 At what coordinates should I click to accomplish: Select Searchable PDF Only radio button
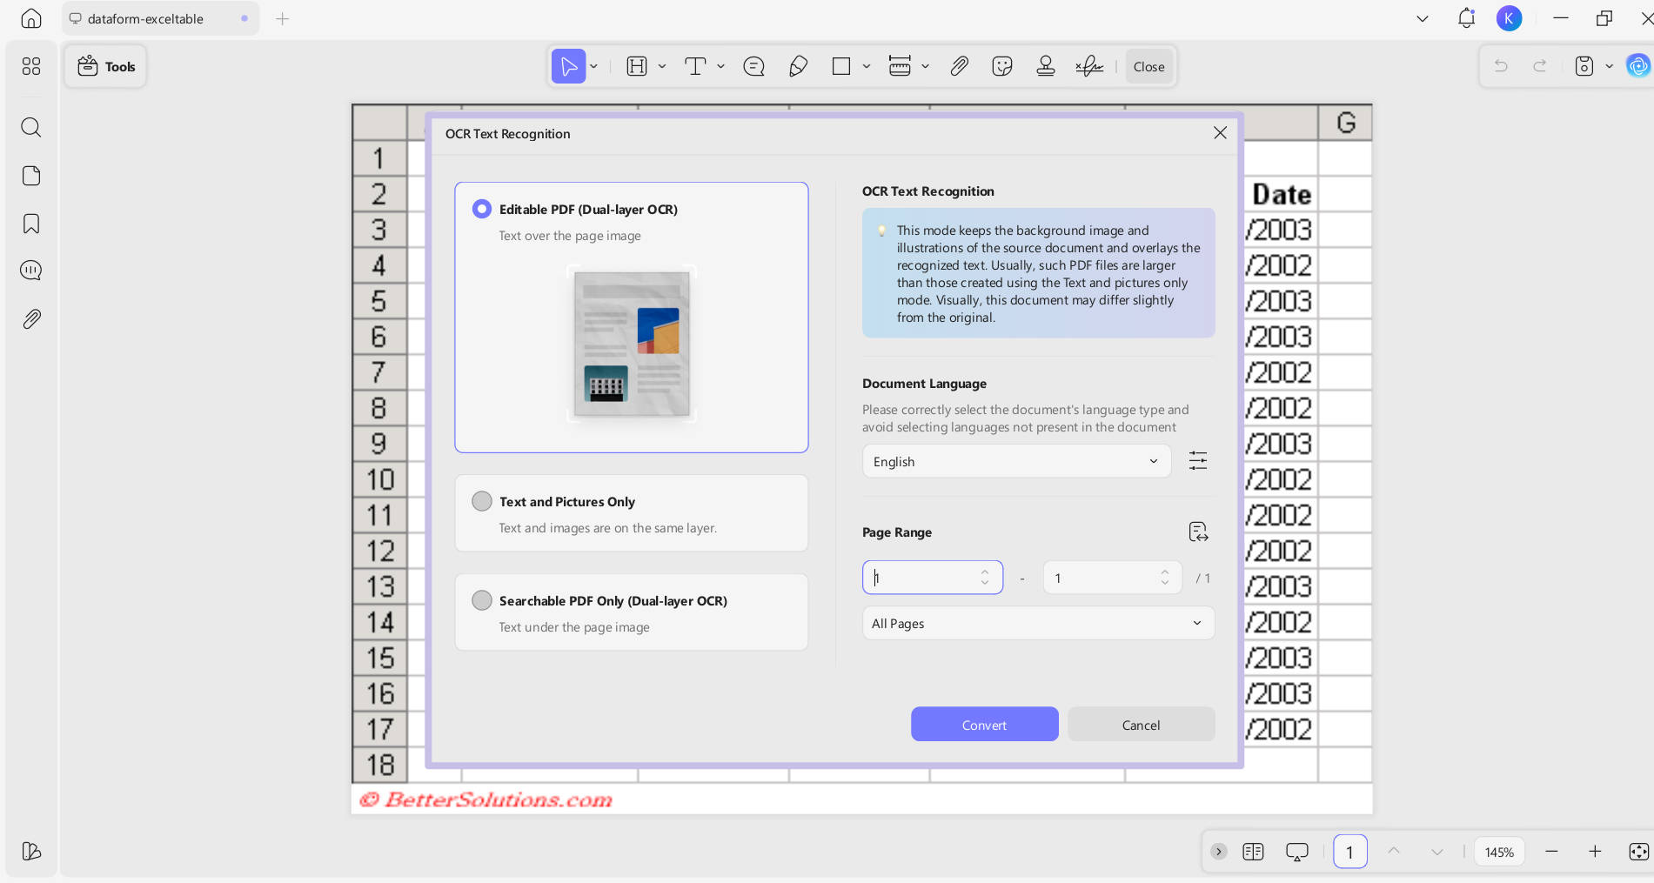481,600
